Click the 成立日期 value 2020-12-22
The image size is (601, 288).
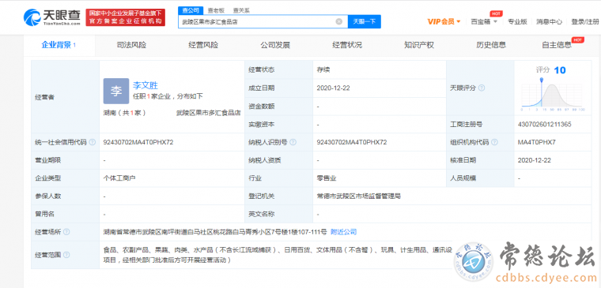333,88
